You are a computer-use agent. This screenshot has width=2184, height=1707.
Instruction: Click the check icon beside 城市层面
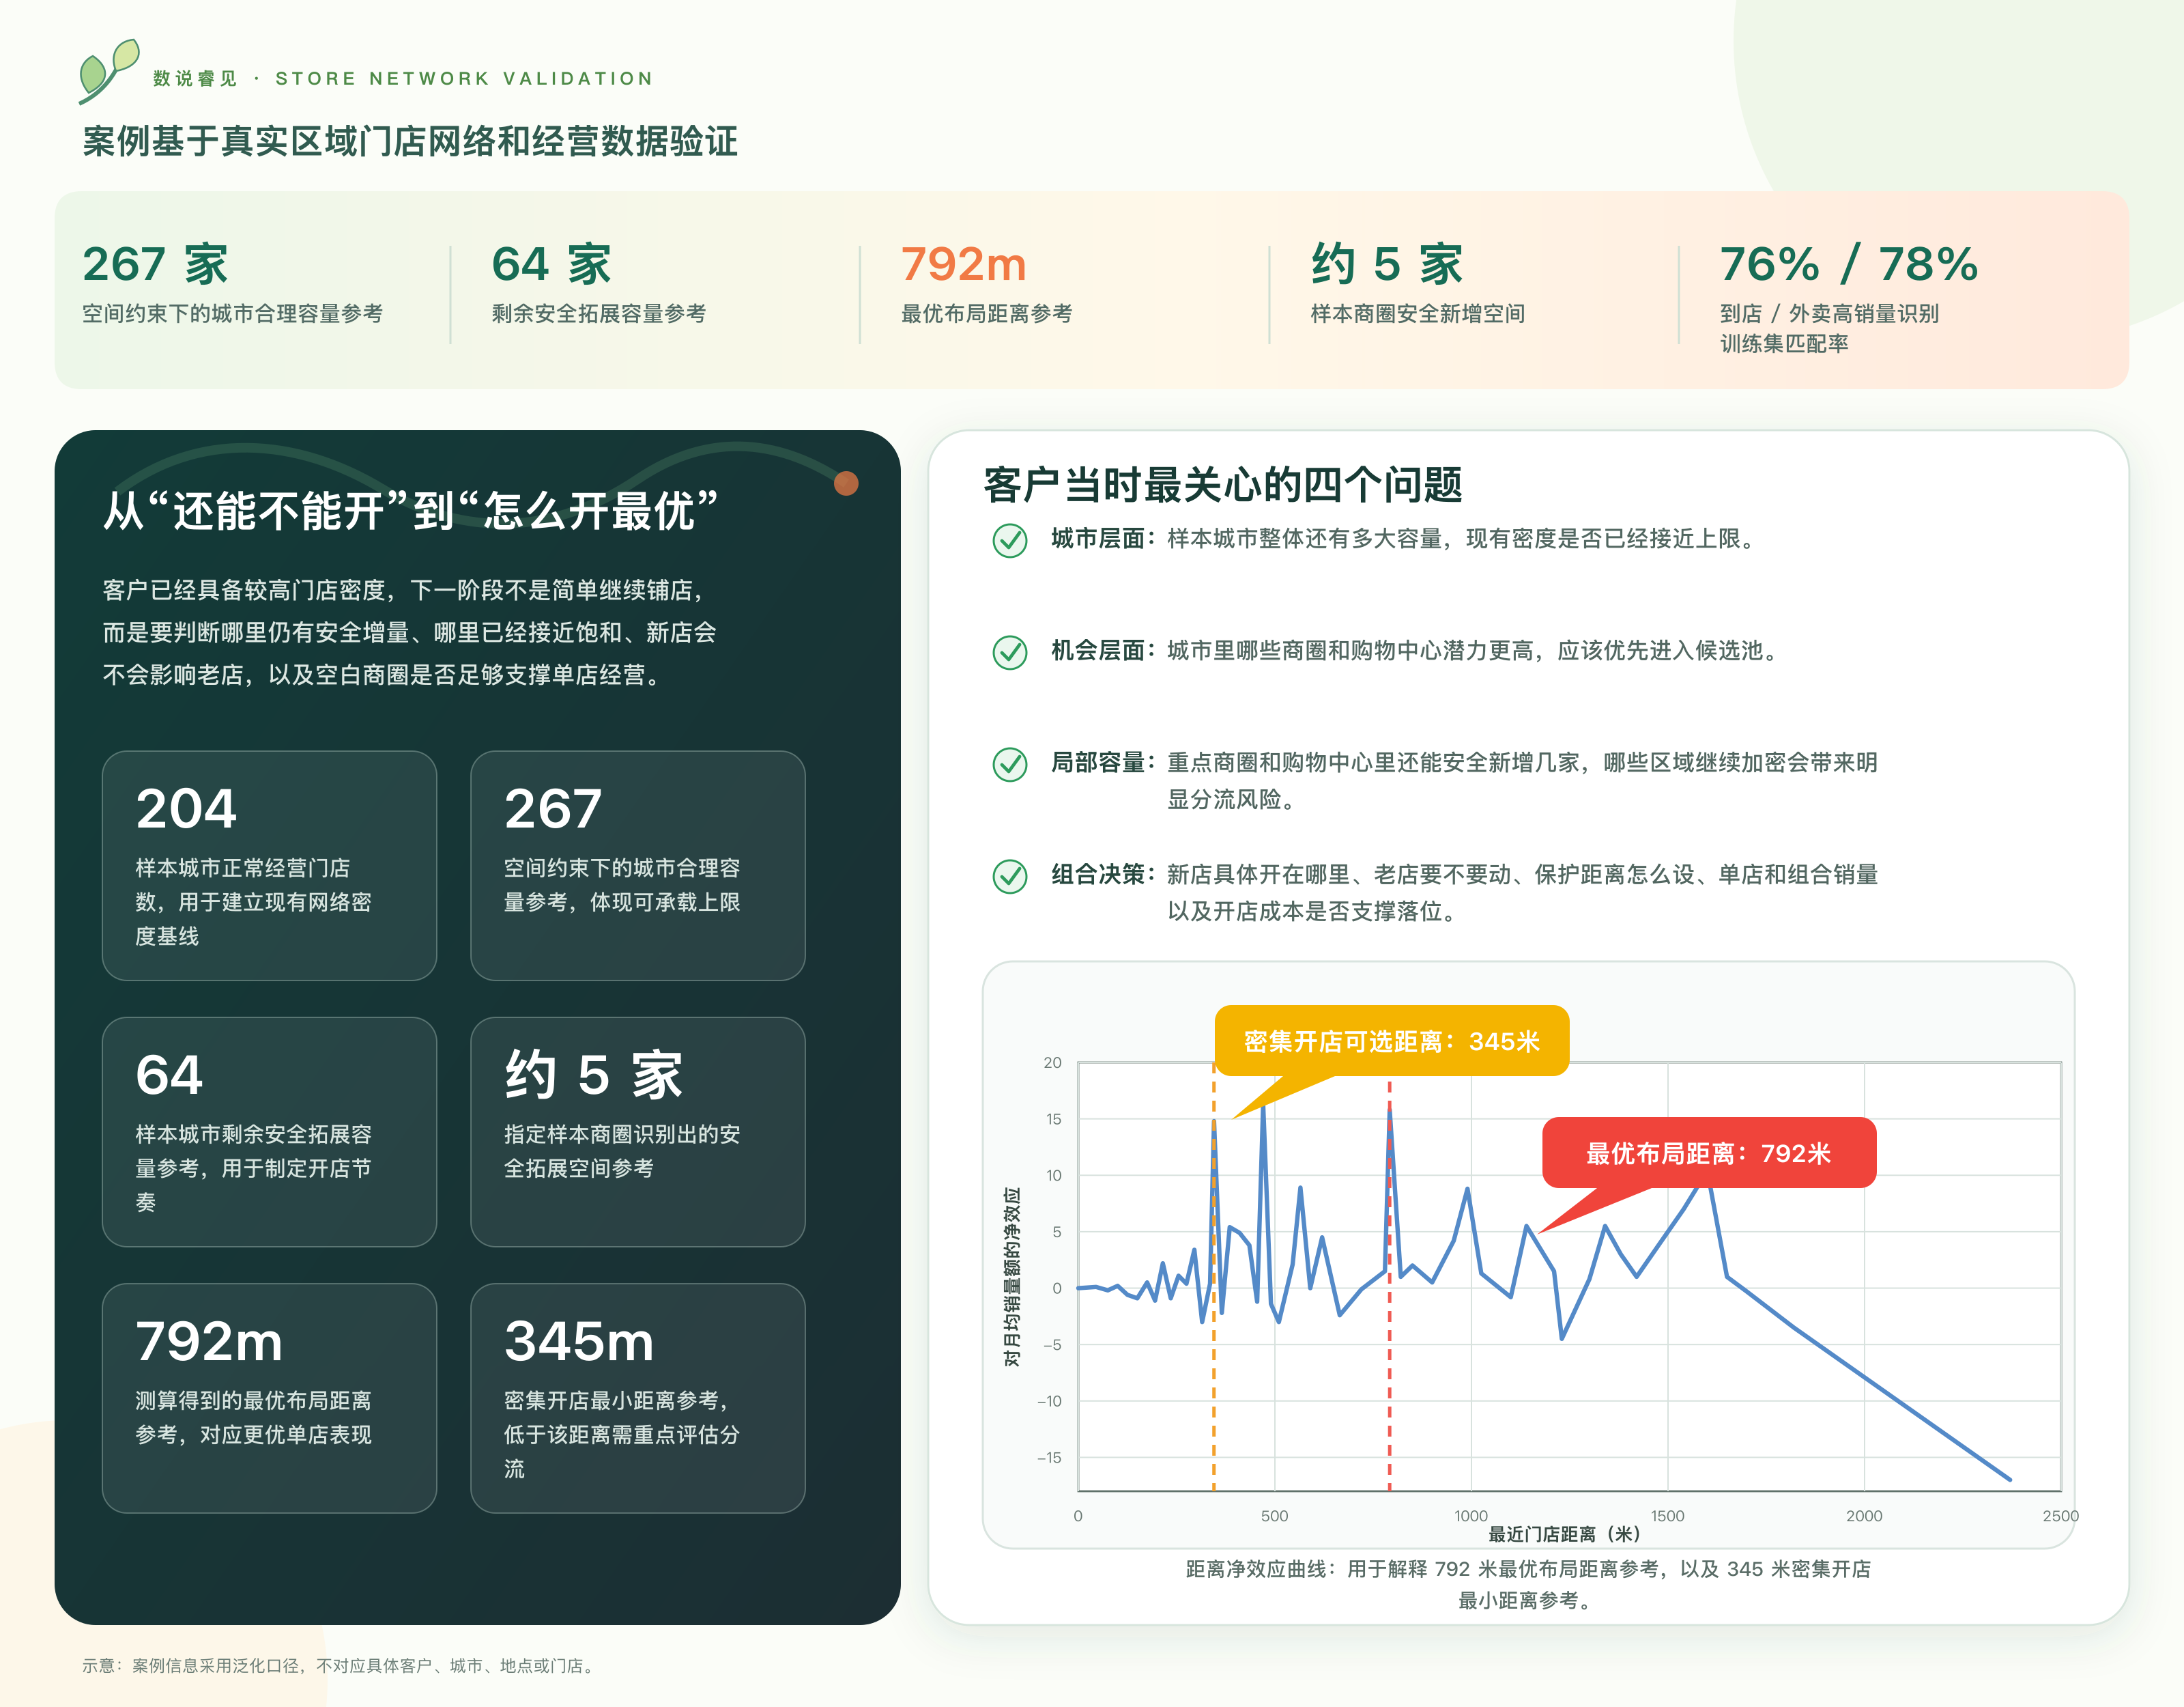click(x=1009, y=540)
